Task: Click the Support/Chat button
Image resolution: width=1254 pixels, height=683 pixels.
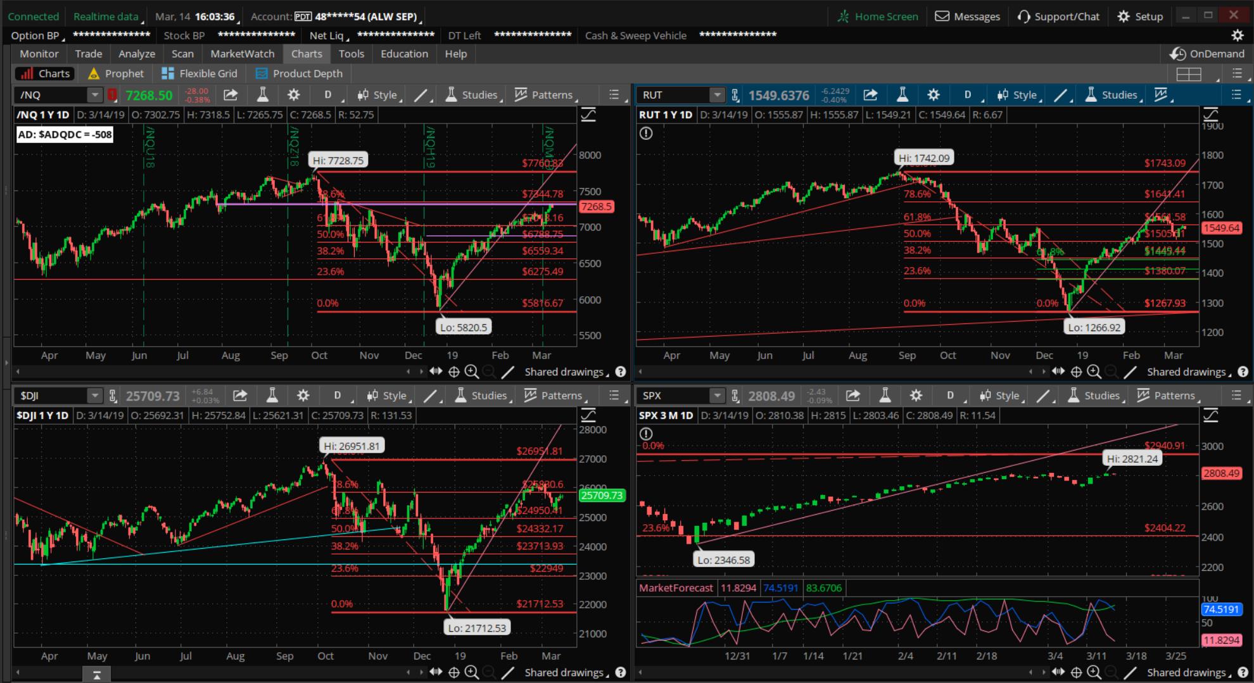Action: click(x=1058, y=16)
